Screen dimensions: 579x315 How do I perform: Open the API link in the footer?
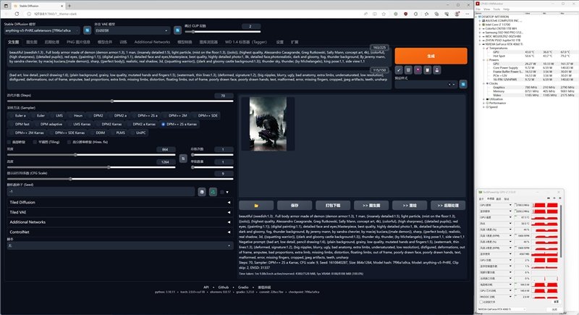[206, 287]
